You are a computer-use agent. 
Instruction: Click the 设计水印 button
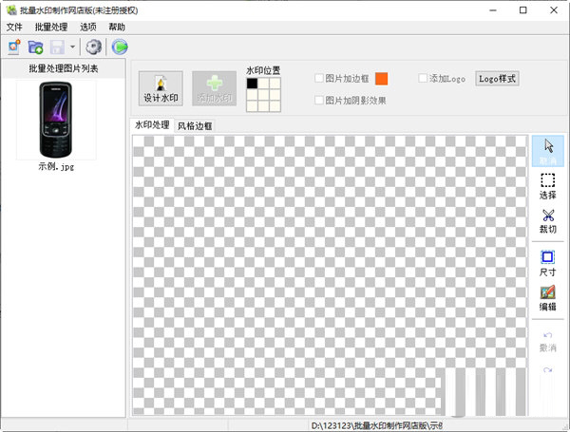tap(161, 88)
